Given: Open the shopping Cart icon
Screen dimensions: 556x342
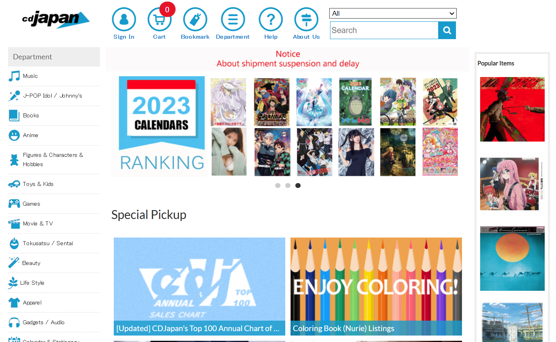Looking at the screenshot, I should [x=159, y=19].
